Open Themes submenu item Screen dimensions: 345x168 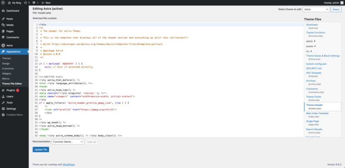pos(6,58)
